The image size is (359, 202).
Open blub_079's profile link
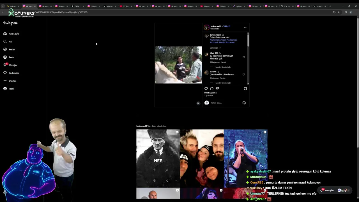coord(214,53)
